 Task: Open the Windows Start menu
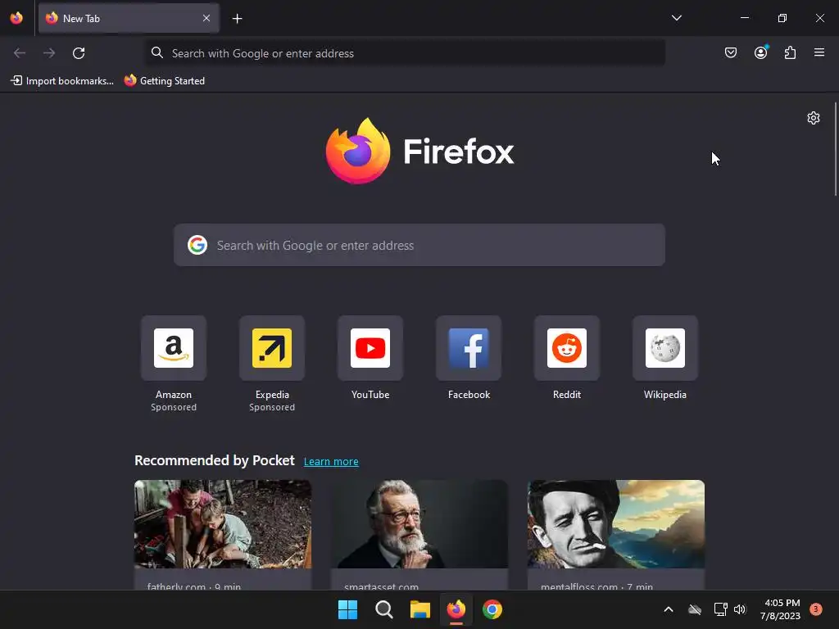pos(347,609)
